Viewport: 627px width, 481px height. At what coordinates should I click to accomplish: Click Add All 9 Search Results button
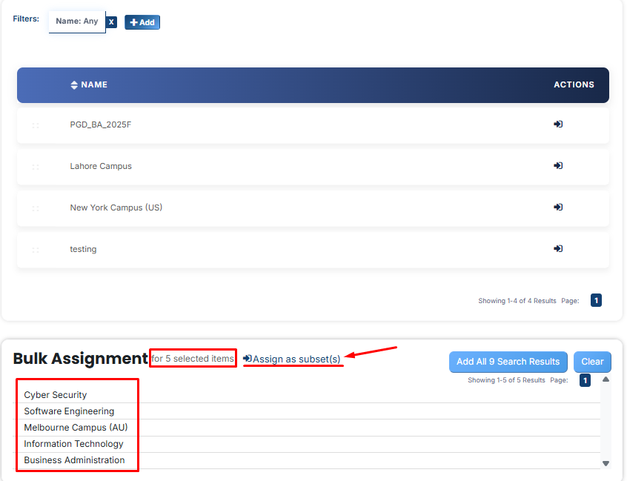click(508, 362)
